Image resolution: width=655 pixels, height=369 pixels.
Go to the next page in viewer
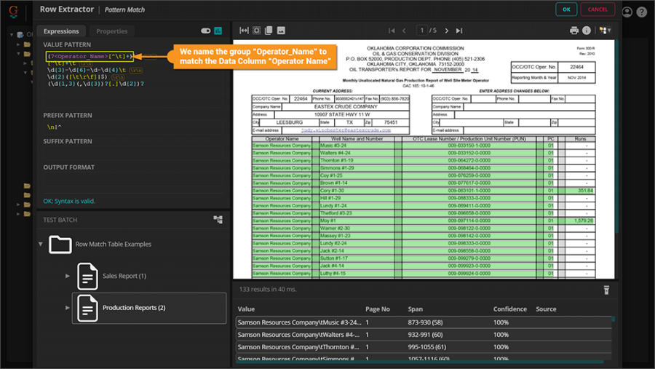(x=447, y=31)
